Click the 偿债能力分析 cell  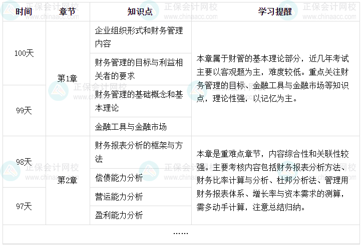click(x=119, y=178)
